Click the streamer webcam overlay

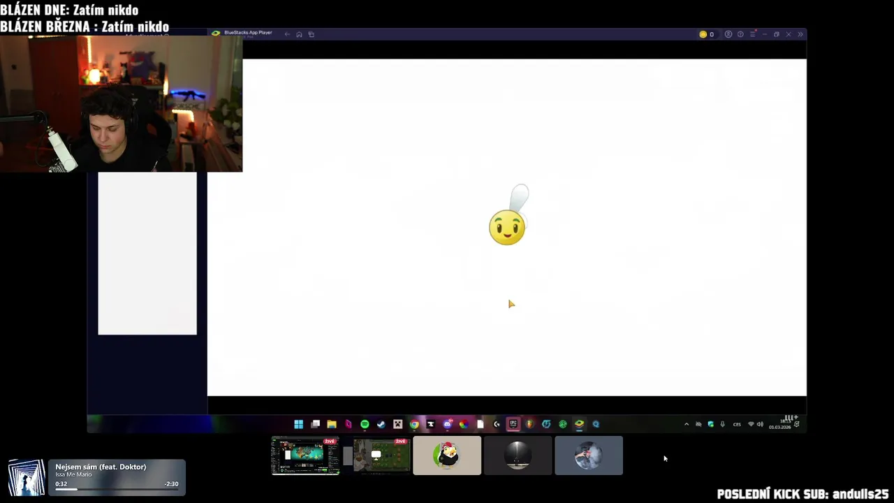[x=121, y=103]
